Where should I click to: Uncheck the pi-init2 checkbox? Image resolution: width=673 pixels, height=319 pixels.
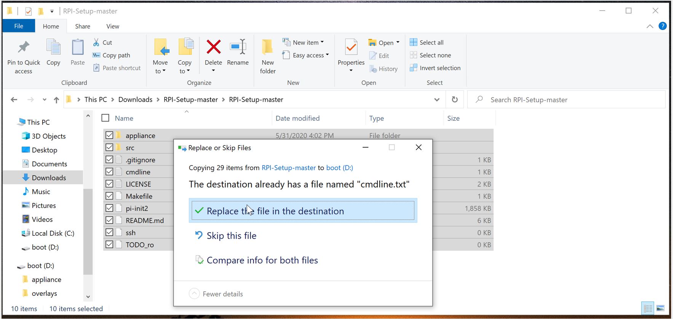[x=109, y=208]
